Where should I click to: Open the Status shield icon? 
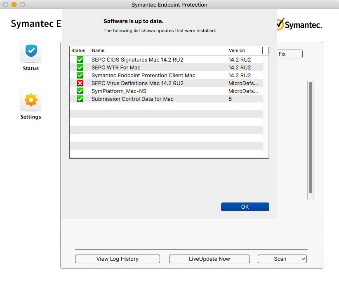[31, 51]
